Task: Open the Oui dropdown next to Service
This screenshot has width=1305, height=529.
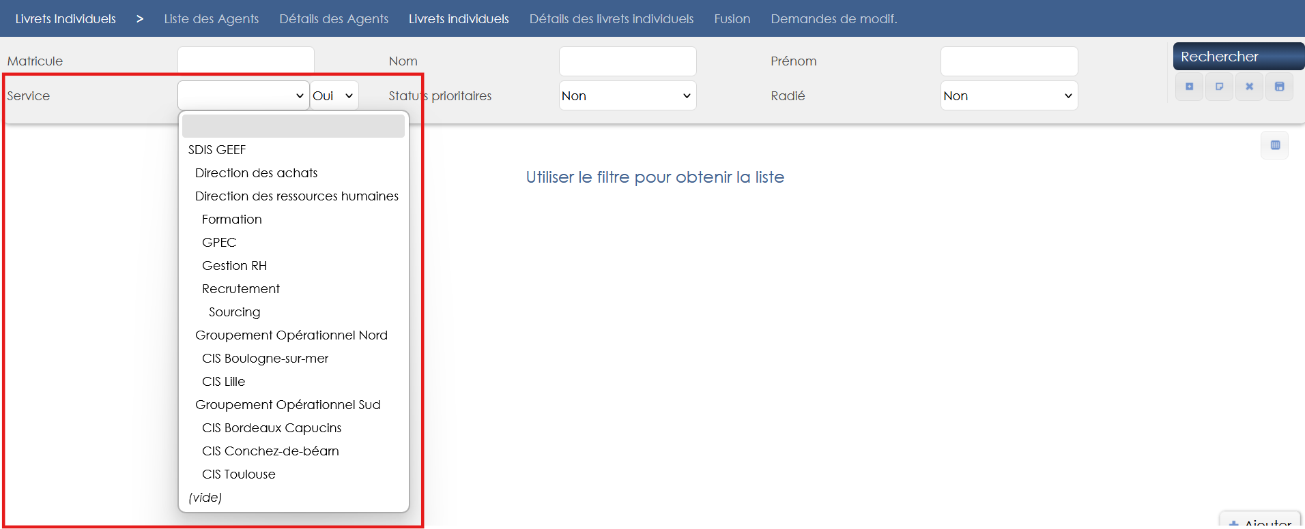Action: point(334,96)
